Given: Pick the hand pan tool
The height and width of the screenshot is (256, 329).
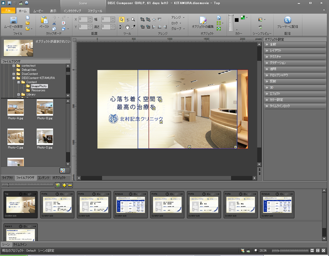Looking at the screenshot, I should click(127, 27).
